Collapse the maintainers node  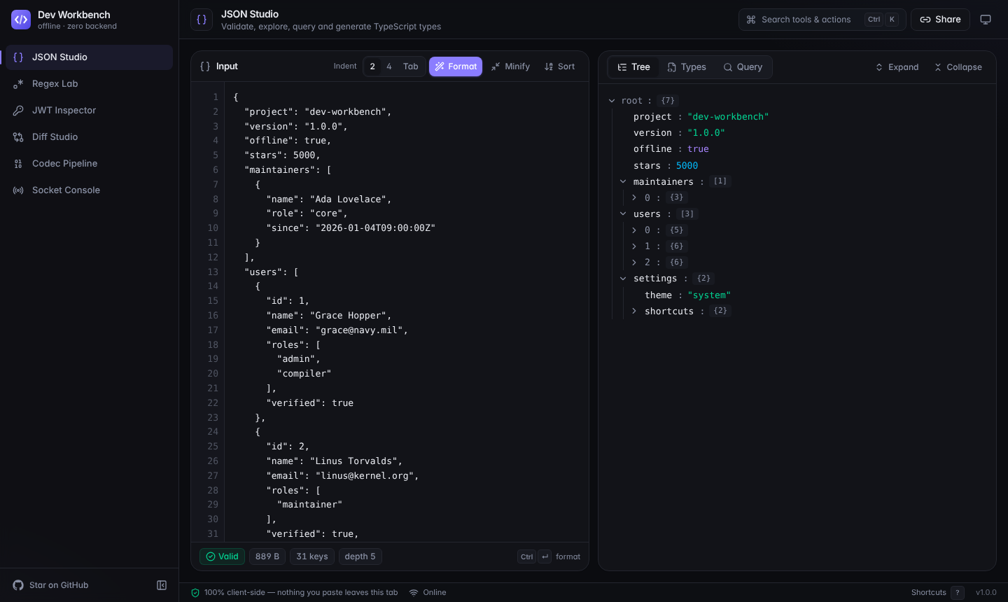[x=623, y=181]
